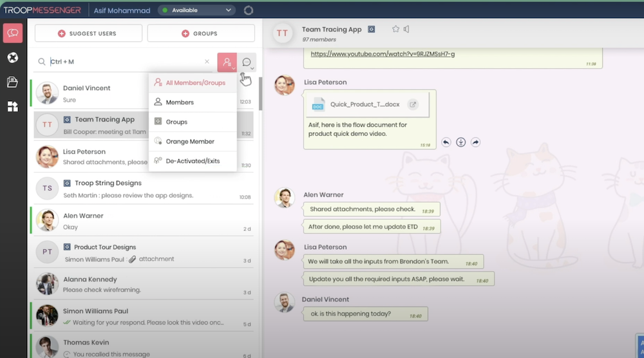Select De-Activated/Exits filter option
This screenshot has height=358, width=644.
[193, 161]
